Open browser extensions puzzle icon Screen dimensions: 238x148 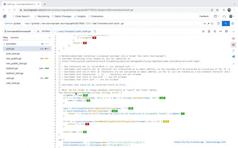pyautogui.click(x=224, y=10)
